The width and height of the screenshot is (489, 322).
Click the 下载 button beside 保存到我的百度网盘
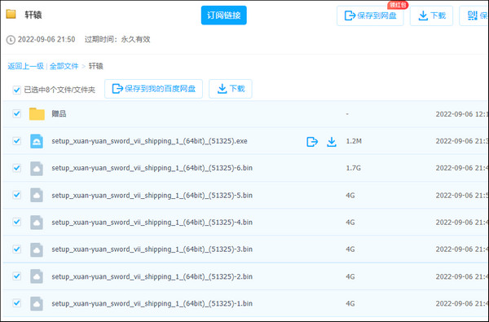(x=231, y=89)
